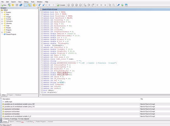Click the second greyed arrow icon
The image size is (170, 126).
[101, 5]
